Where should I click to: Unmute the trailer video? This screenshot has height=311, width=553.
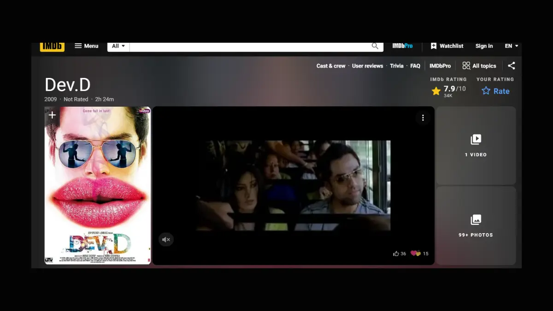coord(166,240)
